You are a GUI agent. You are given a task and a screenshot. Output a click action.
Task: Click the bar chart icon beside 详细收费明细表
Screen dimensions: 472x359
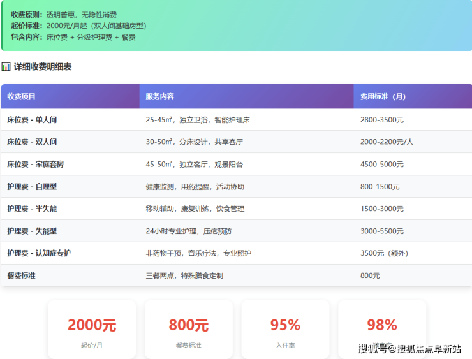click(6, 67)
